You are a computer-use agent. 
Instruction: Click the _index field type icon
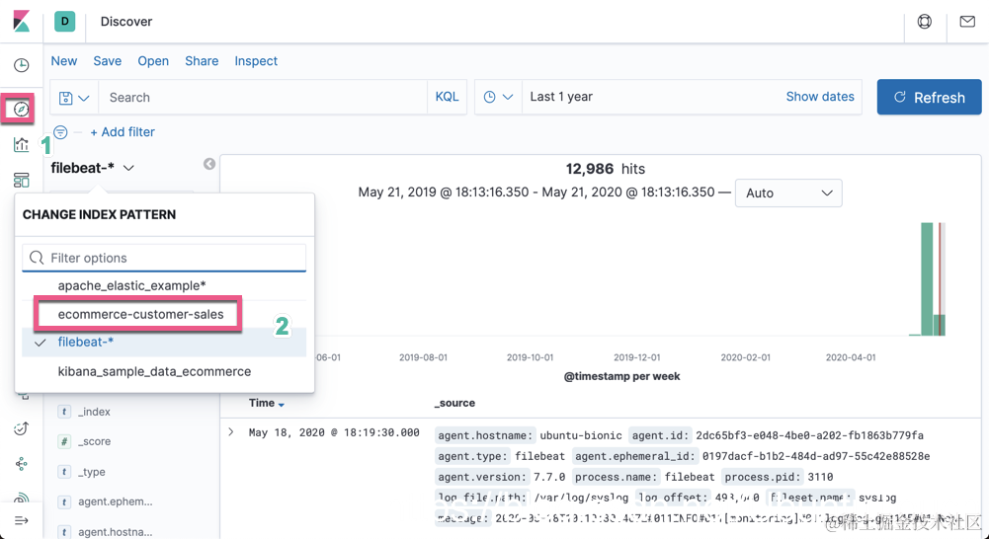click(64, 412)
